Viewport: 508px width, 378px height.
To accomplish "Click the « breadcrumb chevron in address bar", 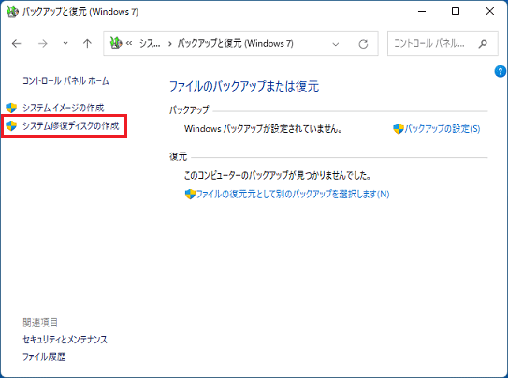I will click(129, 43).
